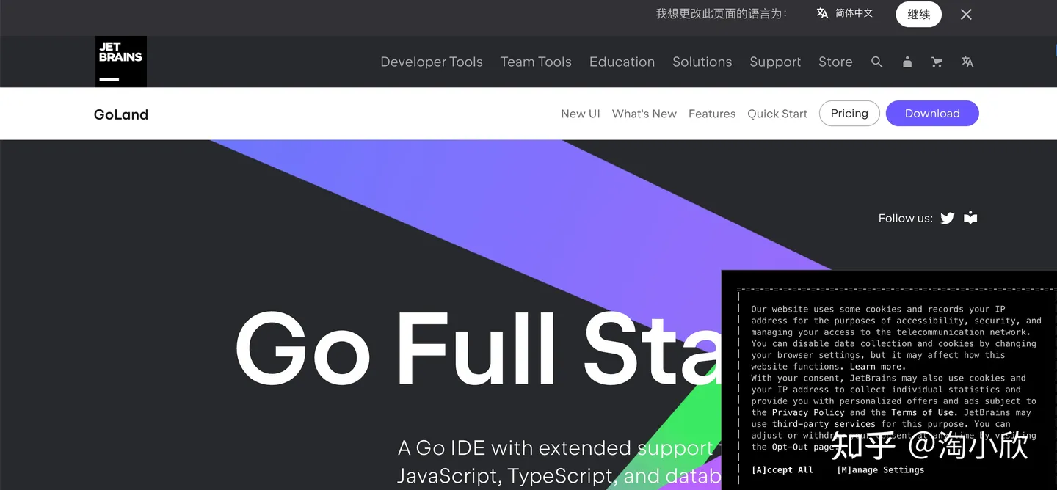The width and height of the screenshot is (1057, 490).
Task: Expand the Team Tools dropdown
Action: pyautogui.click(x=536, y=62)
